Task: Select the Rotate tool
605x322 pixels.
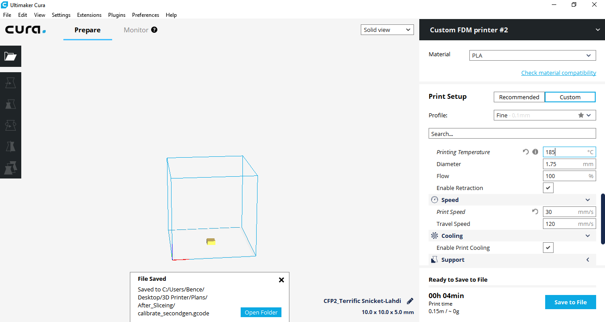Action: 10,125
